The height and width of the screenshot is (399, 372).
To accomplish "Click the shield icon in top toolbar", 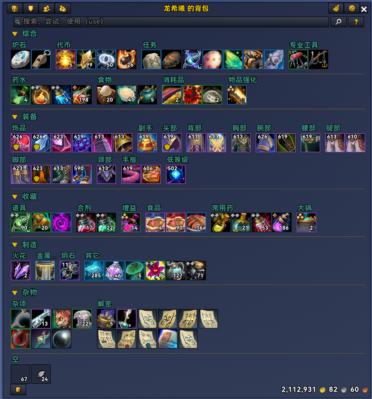I will (31, 9).
